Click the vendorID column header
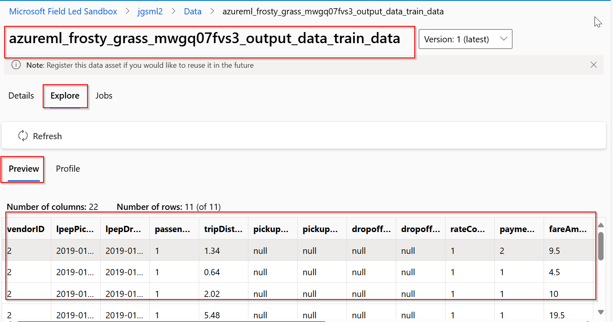Viewport: 613px width, 322px height. click(x=26, y=229)
